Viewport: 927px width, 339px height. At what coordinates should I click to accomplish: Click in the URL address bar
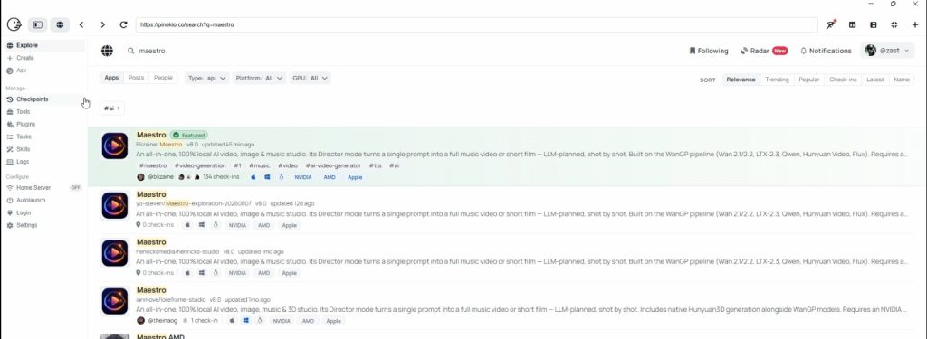pyautogui.click(x=476, y=24)
